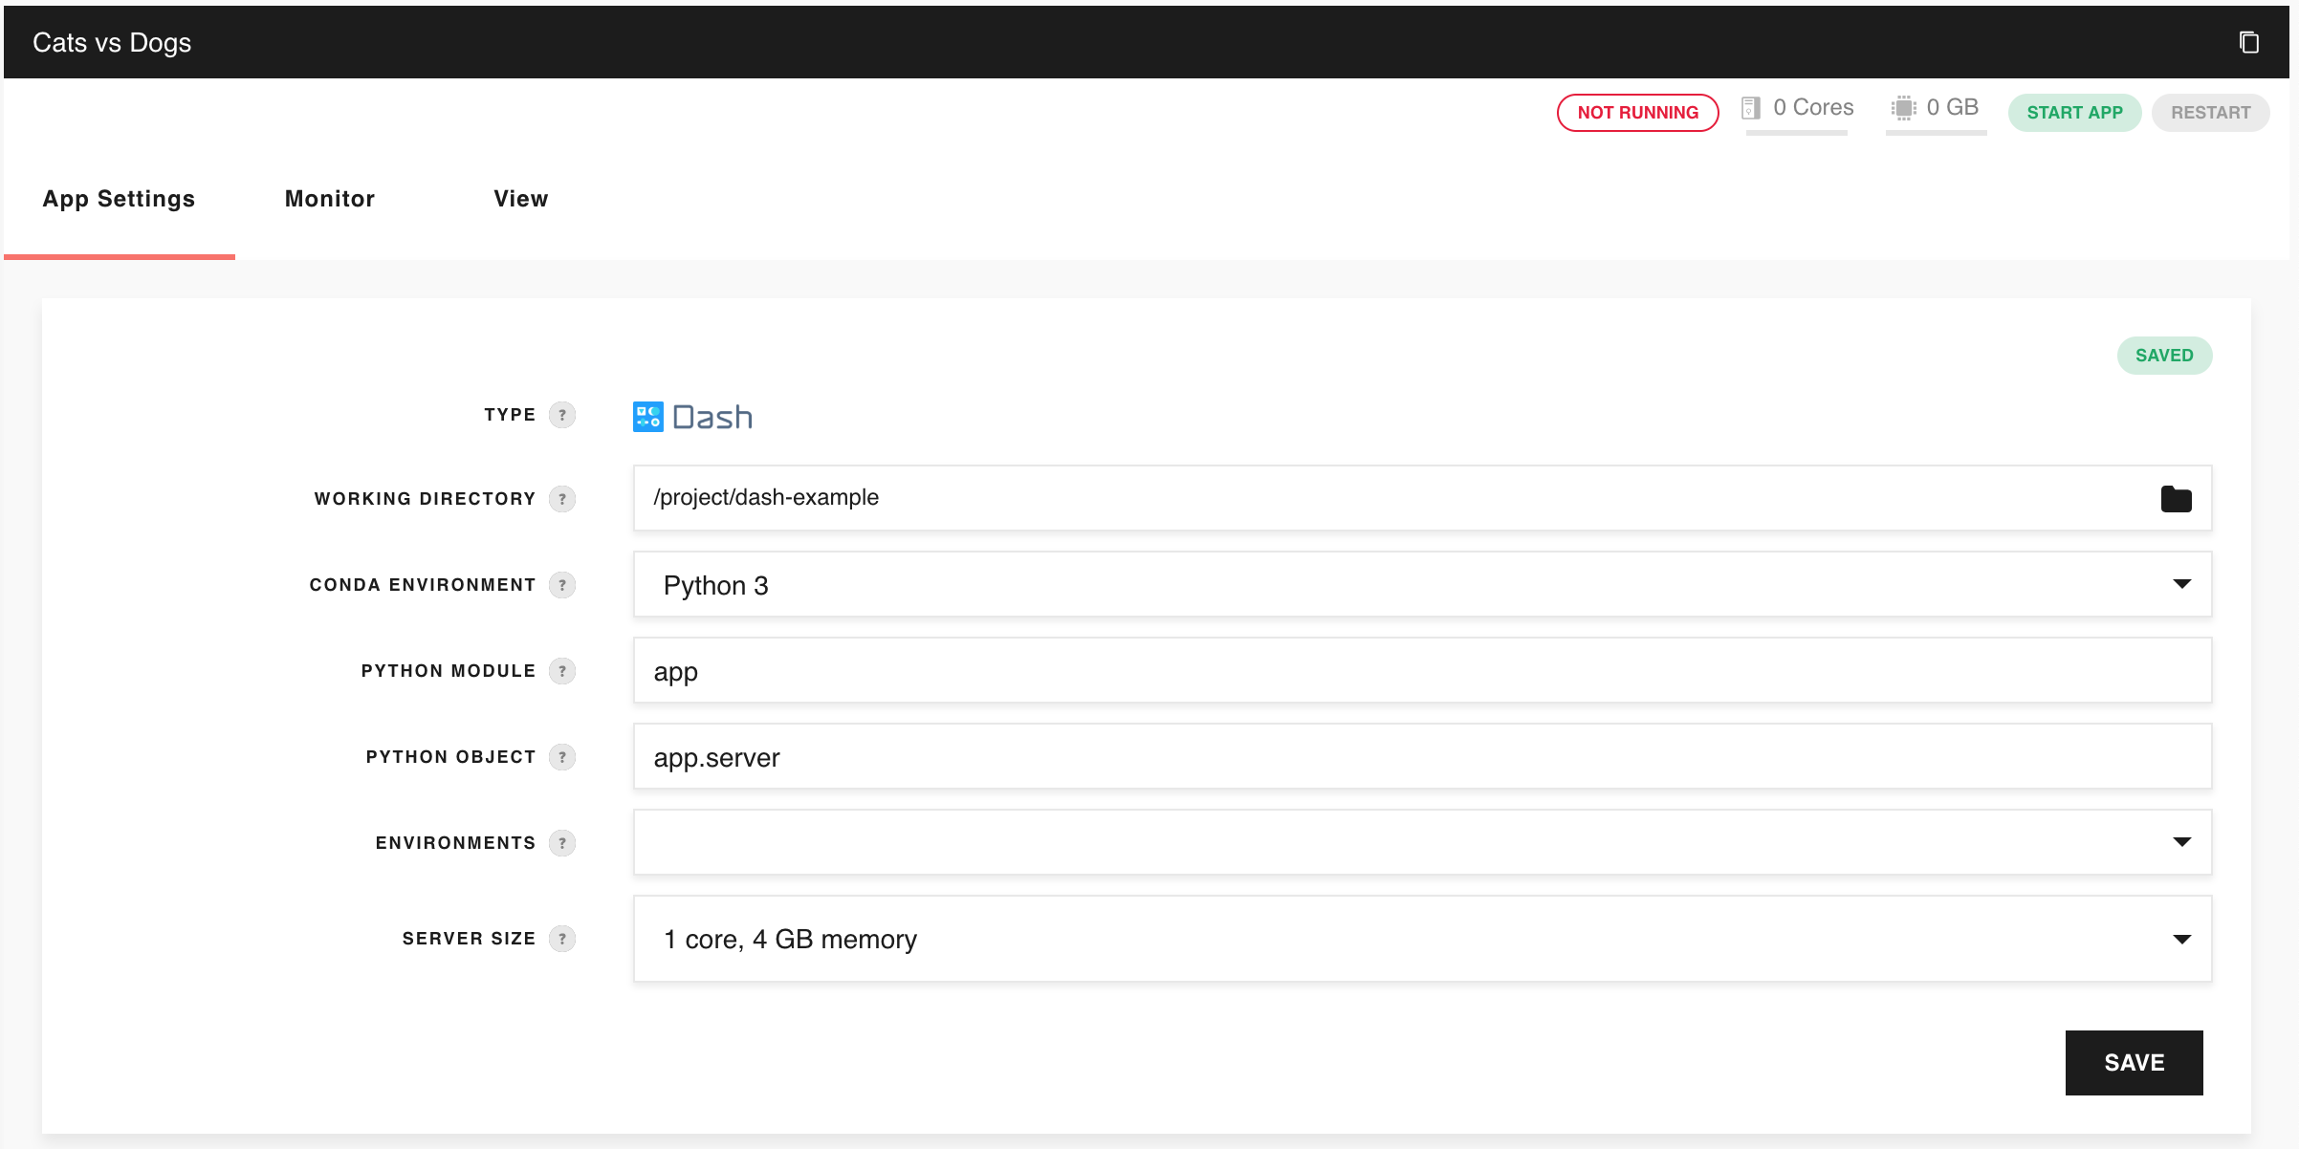
Task: Click help icon next to Python Object
Action: coord(562,757)
